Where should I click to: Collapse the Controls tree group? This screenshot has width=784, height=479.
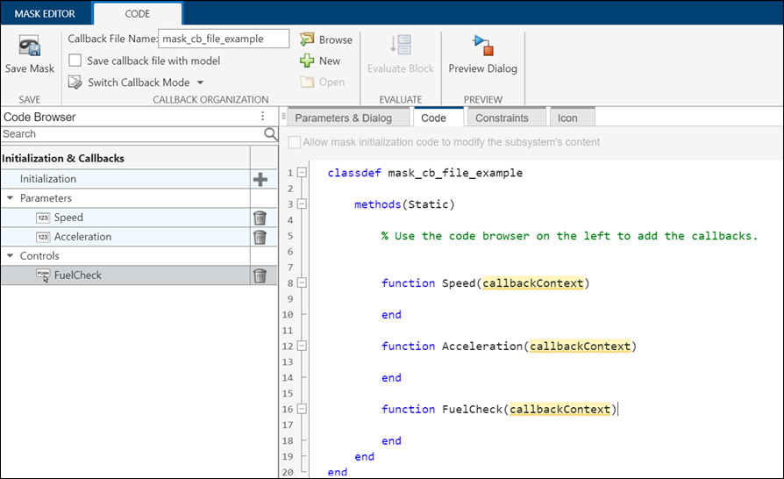(x=10, y=256)
